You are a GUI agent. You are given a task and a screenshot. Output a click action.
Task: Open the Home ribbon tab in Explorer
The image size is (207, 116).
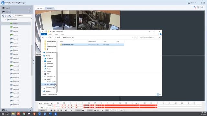tap(50, 34)
